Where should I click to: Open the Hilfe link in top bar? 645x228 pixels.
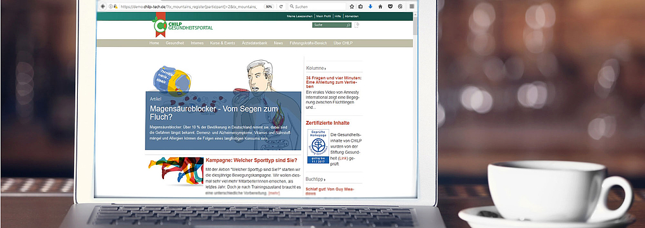coord(338,16)
